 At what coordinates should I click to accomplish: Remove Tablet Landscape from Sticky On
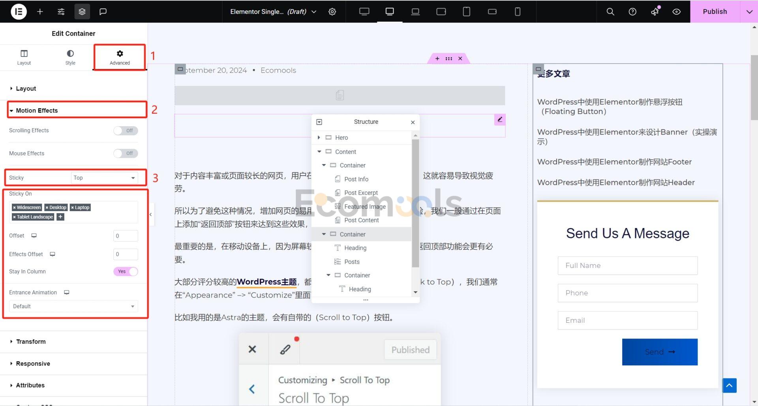[x=14, y=217]
